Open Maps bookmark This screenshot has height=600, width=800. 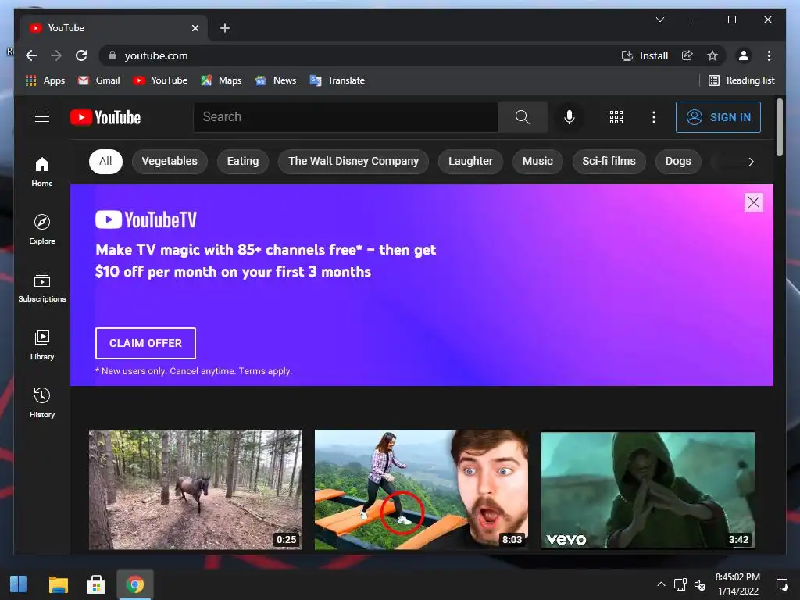[221, 80]
